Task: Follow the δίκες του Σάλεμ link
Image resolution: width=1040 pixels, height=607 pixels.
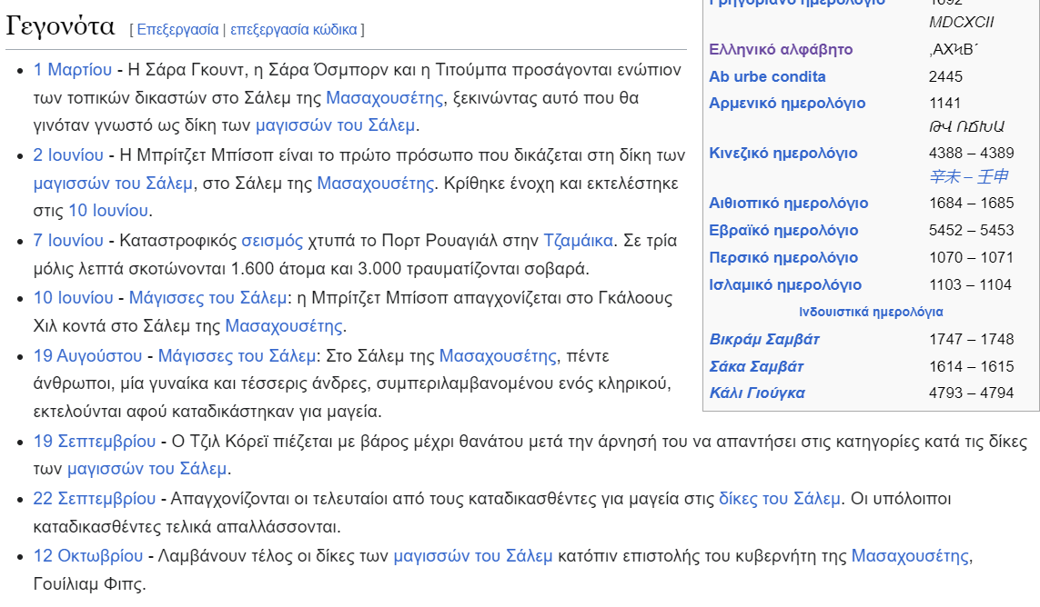Action: [781, 498]
